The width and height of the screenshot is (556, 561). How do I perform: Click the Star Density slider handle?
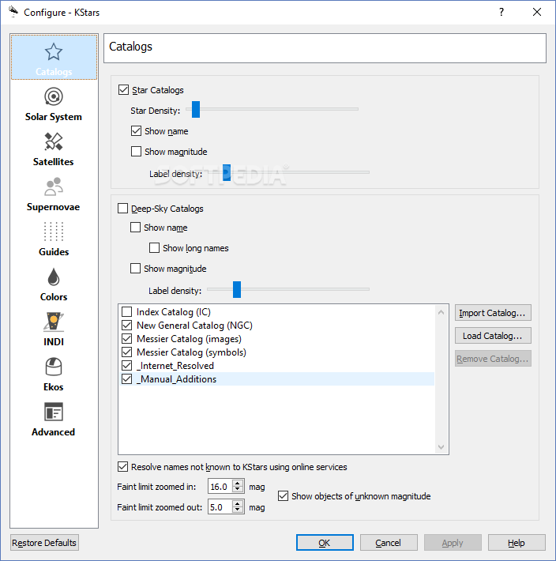(196, 109)
